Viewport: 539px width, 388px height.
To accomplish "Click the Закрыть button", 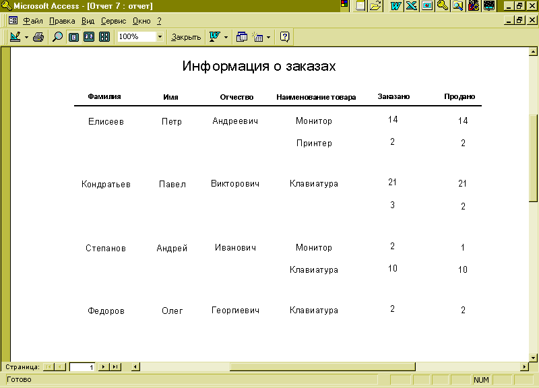I will pos(186,37).
